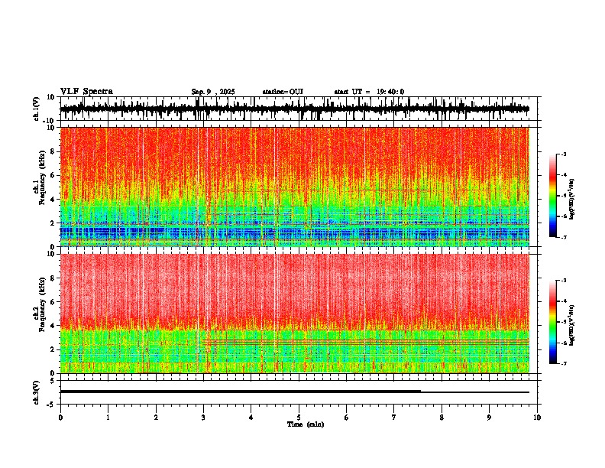The height and width of the screenshot is (468, 605).
Task: Click the "2" kHz tick on ch.2 spectrogram
Action: point(53,349)
